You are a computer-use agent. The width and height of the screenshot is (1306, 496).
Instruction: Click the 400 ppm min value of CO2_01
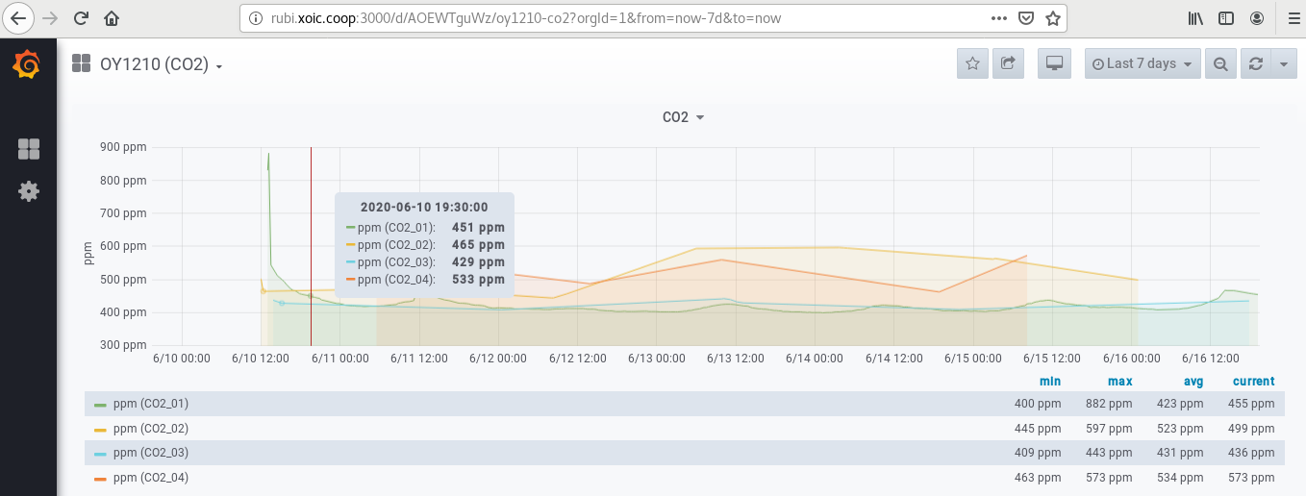click(1038, 404)
